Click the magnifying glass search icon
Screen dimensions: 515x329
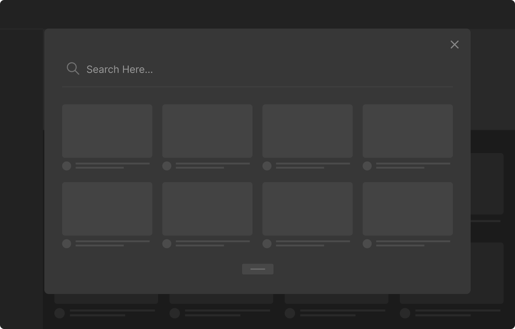click(x=73, y=68)
